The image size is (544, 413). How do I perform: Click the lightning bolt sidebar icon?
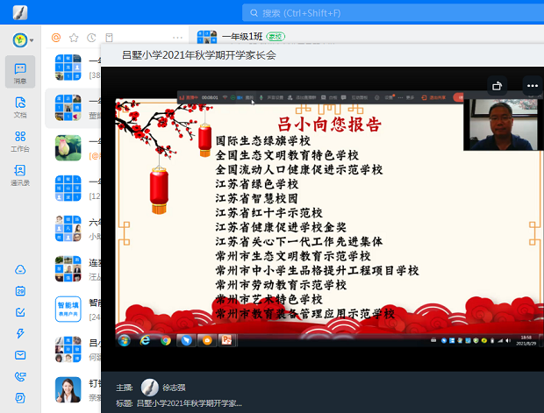[20, 333]
